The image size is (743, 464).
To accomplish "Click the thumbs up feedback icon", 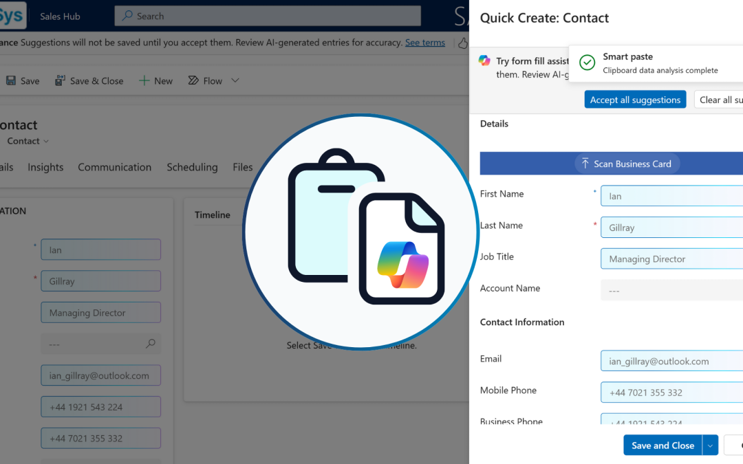I will pos(463,43).
